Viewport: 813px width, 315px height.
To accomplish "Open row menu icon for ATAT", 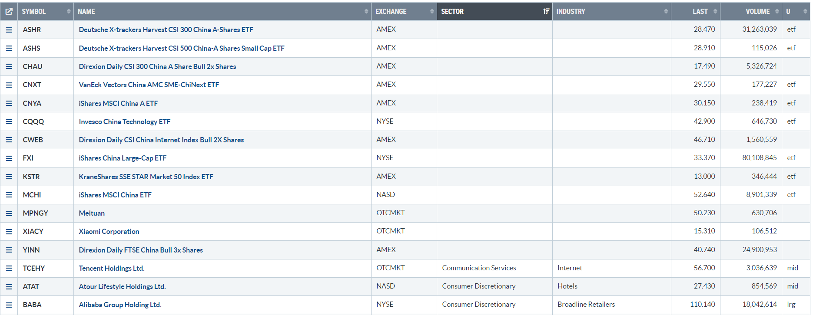I will pos(9,287).
